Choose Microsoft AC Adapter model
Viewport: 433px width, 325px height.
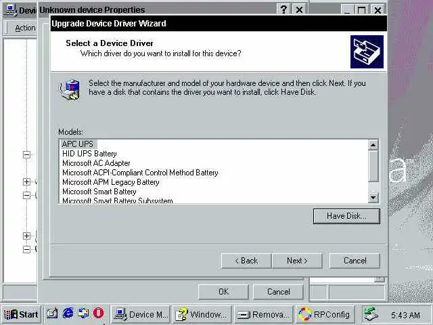(x=96, y=163)
